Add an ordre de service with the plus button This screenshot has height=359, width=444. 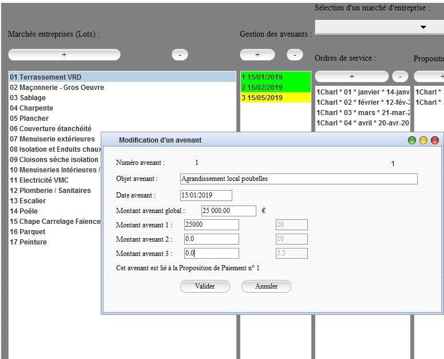pos(352,77)
